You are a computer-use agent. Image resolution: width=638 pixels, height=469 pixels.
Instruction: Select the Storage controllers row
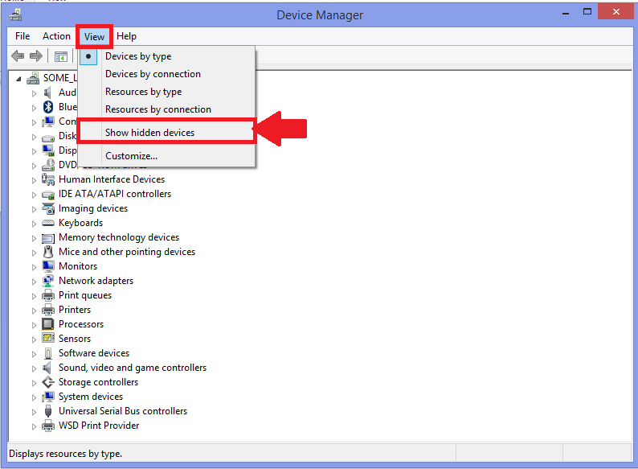click(x=99, y=382)
